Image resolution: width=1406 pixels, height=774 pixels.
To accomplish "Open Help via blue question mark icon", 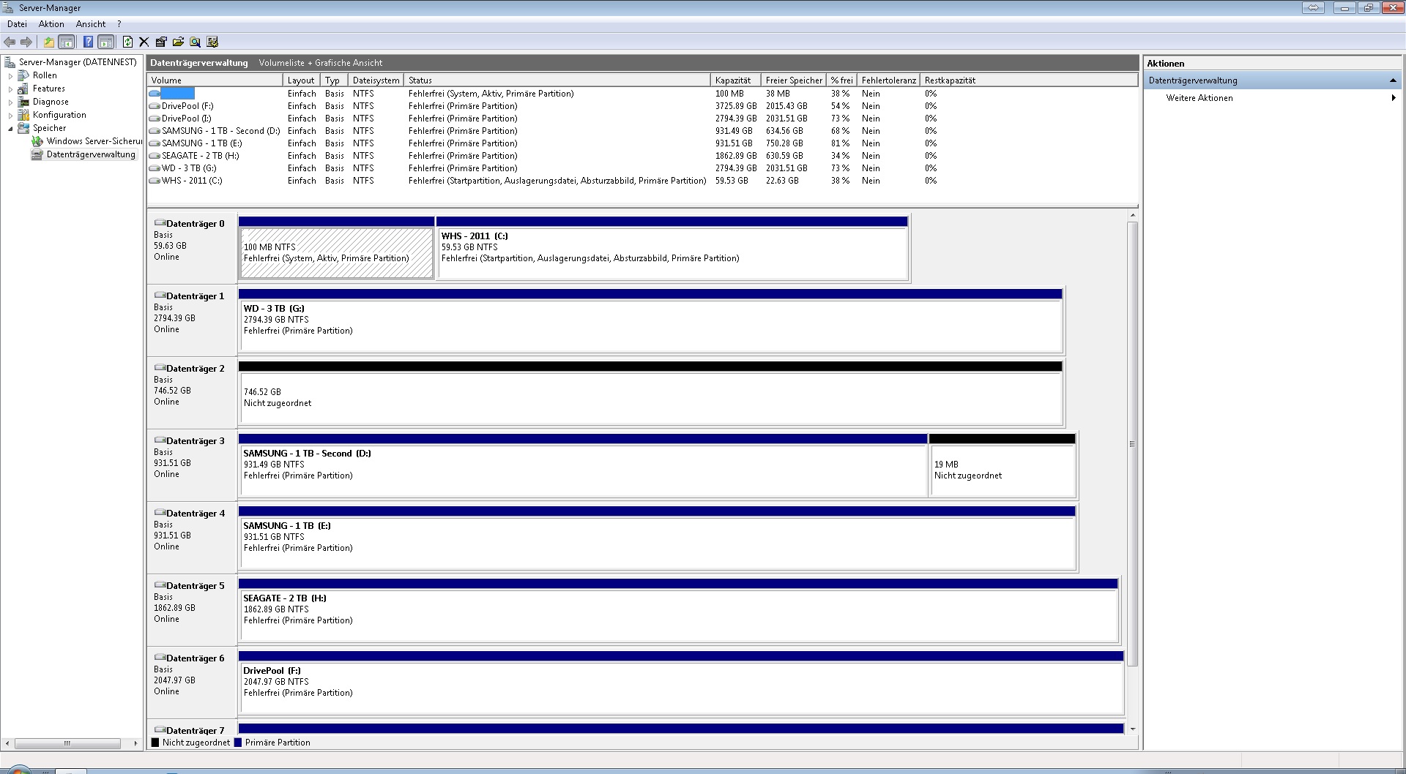I will (x=88, y=42).
